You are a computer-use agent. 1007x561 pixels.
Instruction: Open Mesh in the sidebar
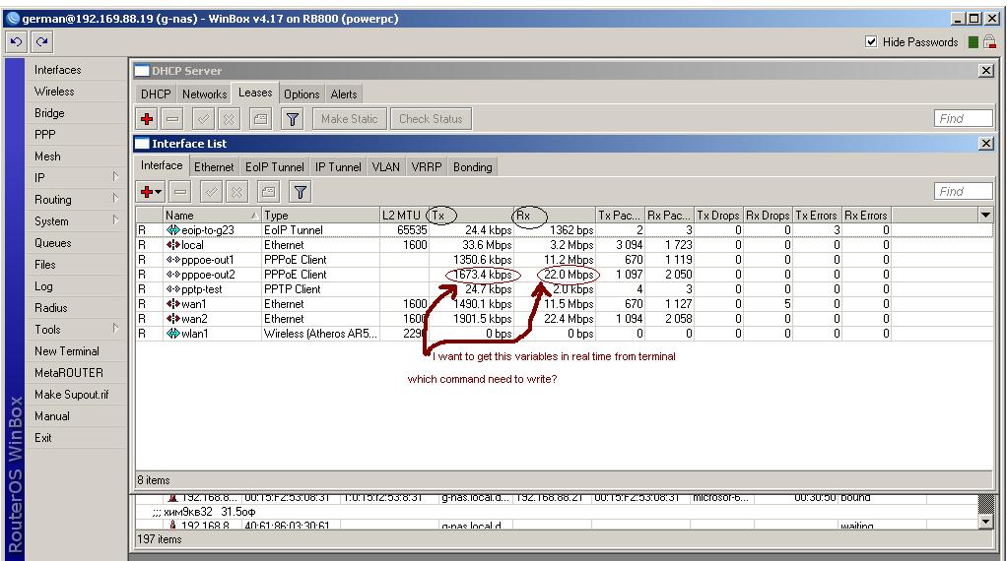point(47,156)
